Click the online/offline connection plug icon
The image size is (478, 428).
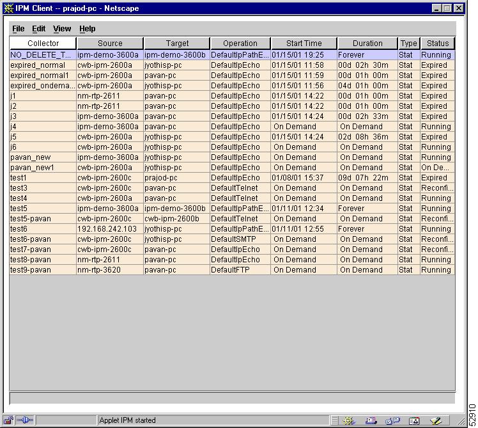click(25, 420)
